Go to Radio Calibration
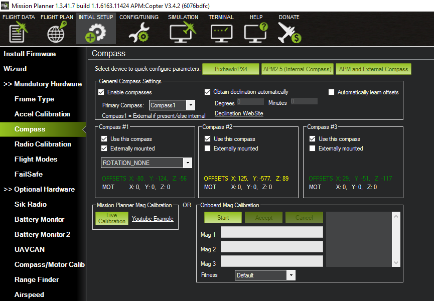Viewport: 434px width, 301px height. (x=43, y=144)
